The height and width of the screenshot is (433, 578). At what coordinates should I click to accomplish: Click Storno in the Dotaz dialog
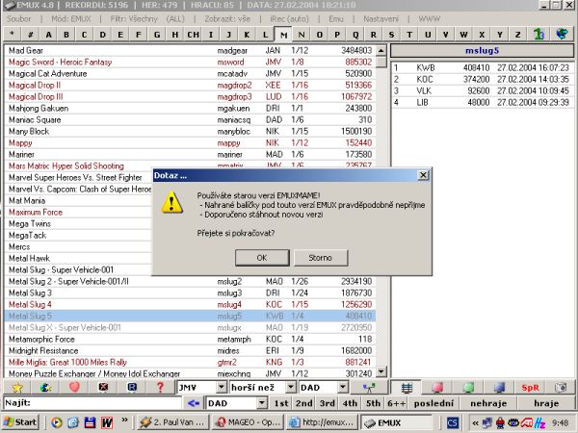pyautogui.click(x=321, y=258)
